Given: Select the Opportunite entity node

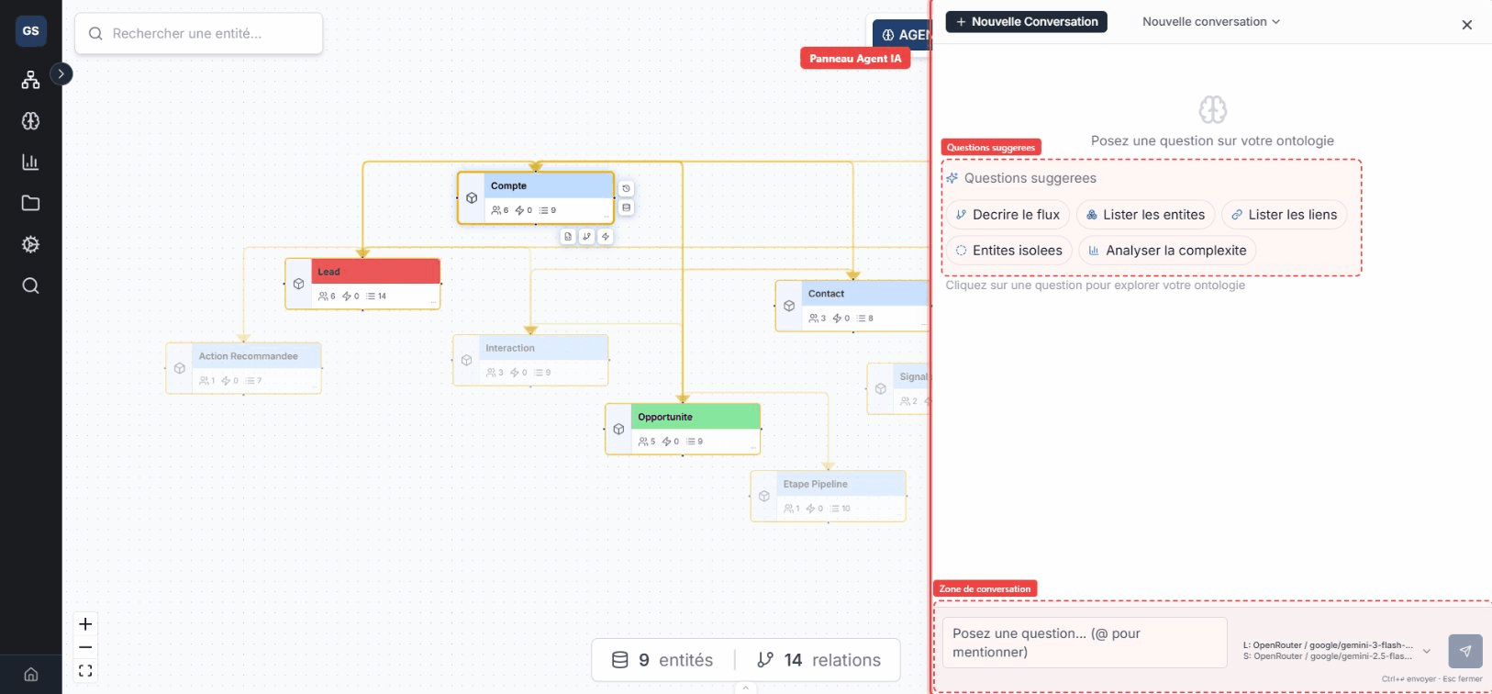Looking at the screenshot, I should point(683,429).
